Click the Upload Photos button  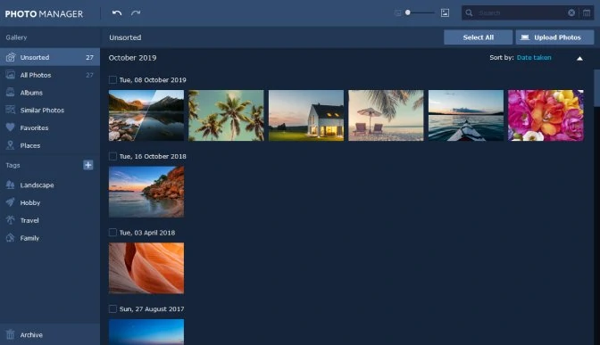click(554, 37)
